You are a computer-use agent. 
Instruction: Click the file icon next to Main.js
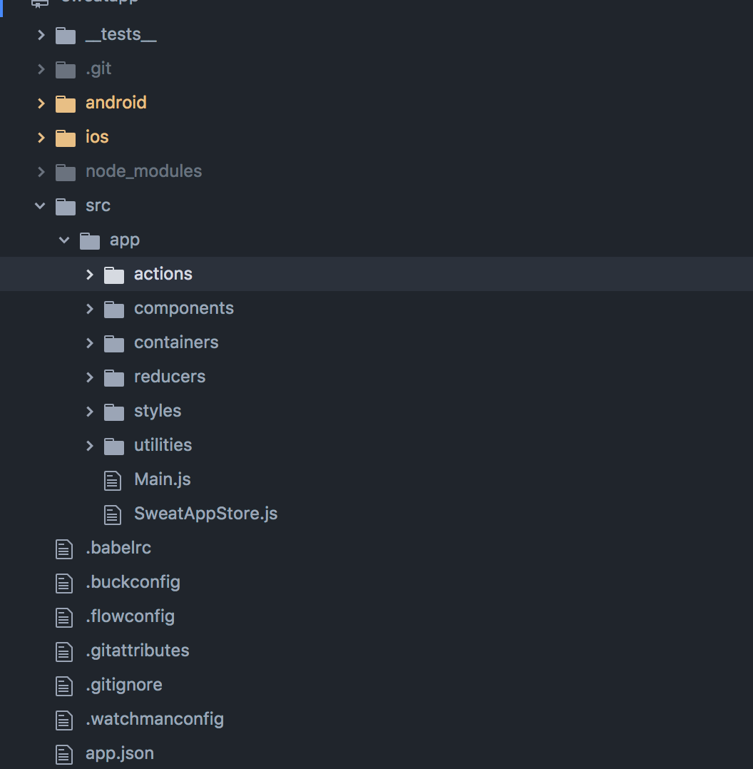[x=112, y=479]
